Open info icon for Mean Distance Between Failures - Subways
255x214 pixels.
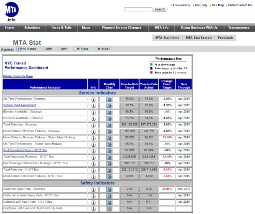coord(93,132)
